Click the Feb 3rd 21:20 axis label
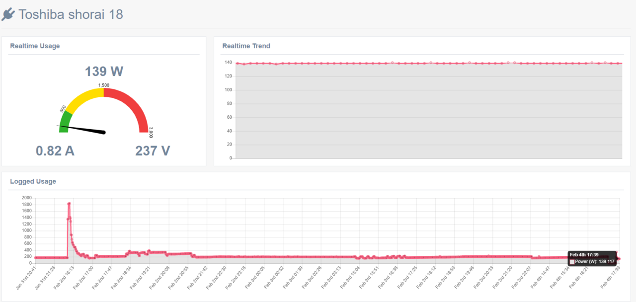Viewport: 636px width, 302px height. 503,278
